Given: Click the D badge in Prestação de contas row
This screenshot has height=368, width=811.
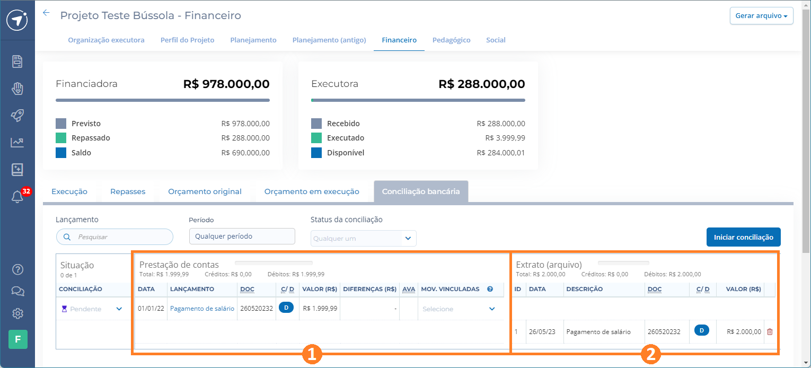Looking at the screenshot, I should (x=286, y=308).
